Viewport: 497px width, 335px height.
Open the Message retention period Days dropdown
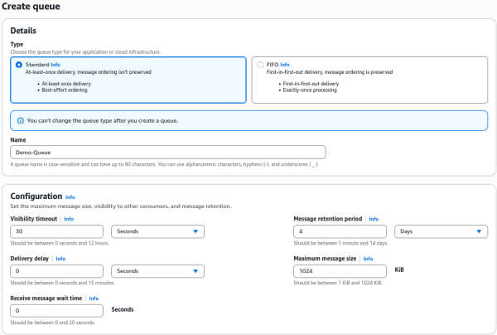(x=442, y=231)
